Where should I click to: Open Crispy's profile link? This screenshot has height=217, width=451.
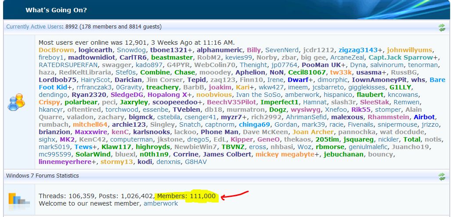click(x=49, y=102)
